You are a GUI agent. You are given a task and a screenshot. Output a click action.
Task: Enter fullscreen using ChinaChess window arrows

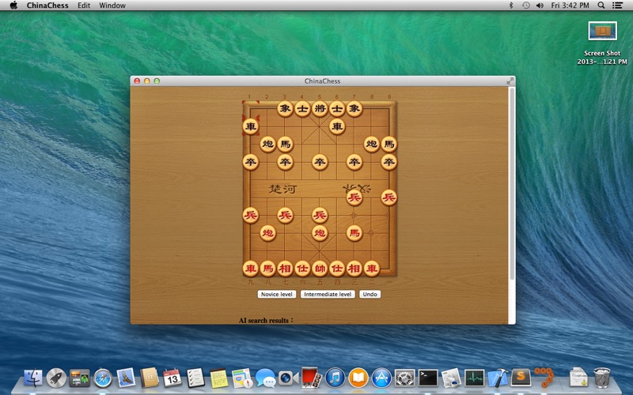pos(510,81)
